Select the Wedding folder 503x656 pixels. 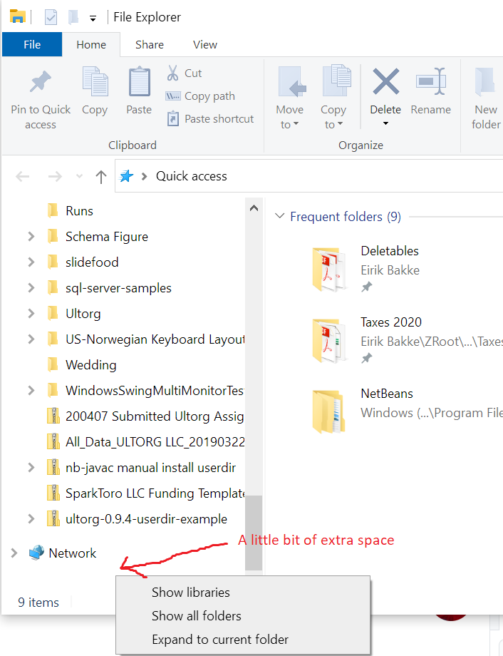(90, 365)
